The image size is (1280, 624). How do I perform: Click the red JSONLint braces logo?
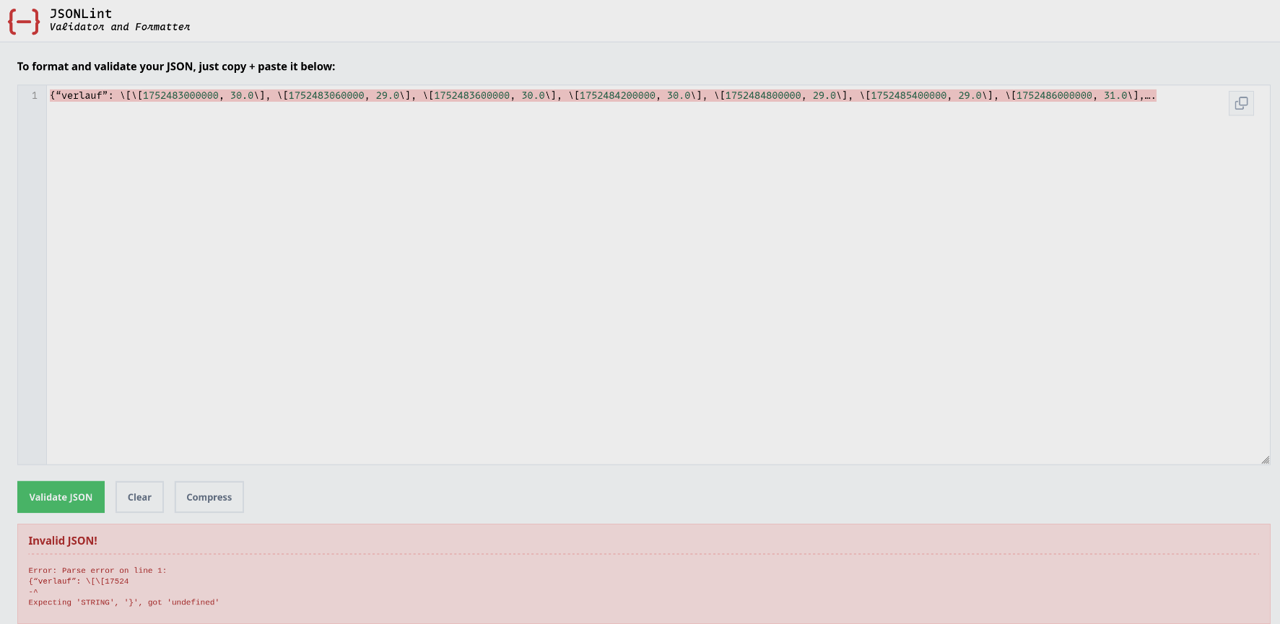[24, 22]
